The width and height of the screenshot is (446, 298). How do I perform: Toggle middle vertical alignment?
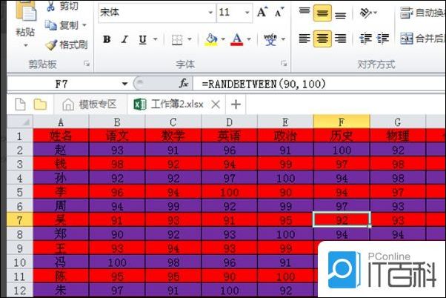322,13
